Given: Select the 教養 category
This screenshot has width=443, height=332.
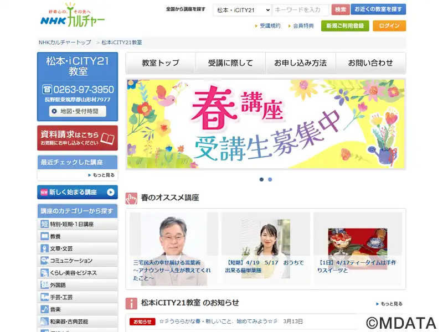Looking at the screenshot, I should [x=78, y=236].
